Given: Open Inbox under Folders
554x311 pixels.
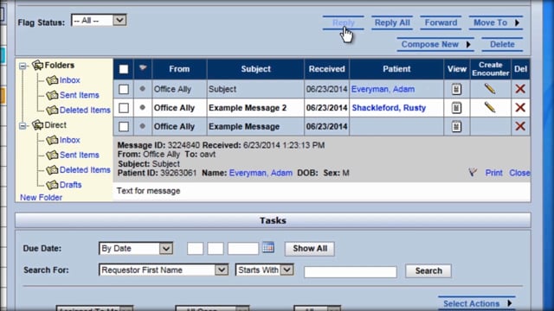Looking at the screenshot, I should [x=69, y=80].
